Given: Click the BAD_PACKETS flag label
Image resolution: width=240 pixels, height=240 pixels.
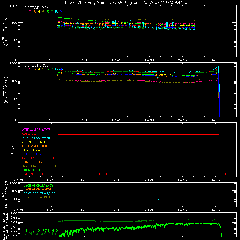Looking at the screenshot, I should click(33, 174).
